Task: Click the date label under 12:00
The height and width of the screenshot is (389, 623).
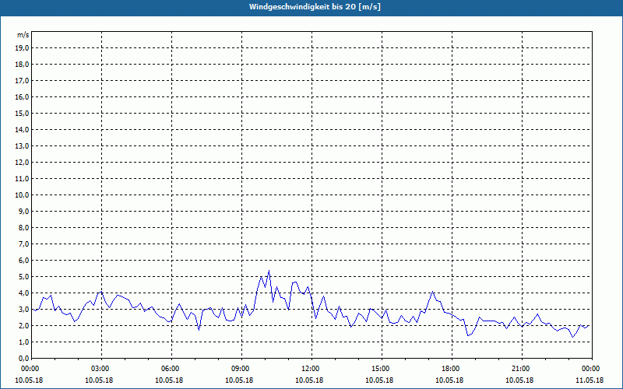Action: (x=309, y=380)
